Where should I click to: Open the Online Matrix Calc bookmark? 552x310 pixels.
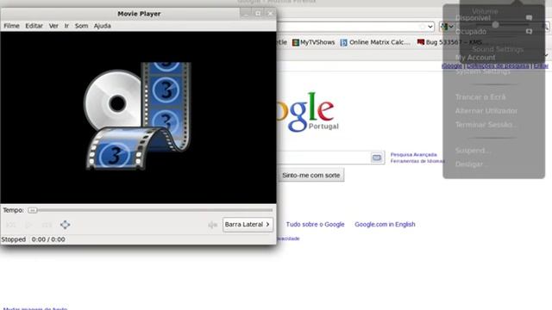[379, 42]
